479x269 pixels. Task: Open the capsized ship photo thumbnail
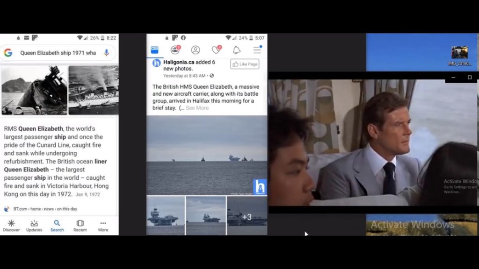pyautogui.click(x=34, y=90)
